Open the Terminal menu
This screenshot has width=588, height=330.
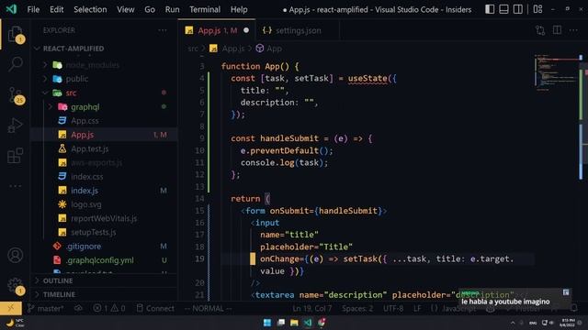coord(205,9)
